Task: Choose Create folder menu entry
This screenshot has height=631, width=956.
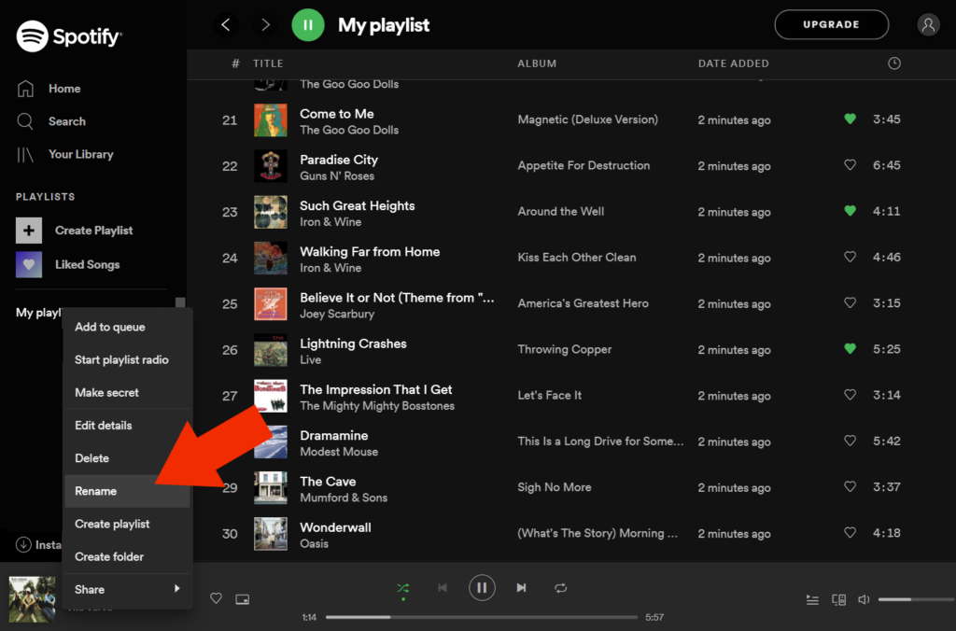Action: [x=127, y=557]
